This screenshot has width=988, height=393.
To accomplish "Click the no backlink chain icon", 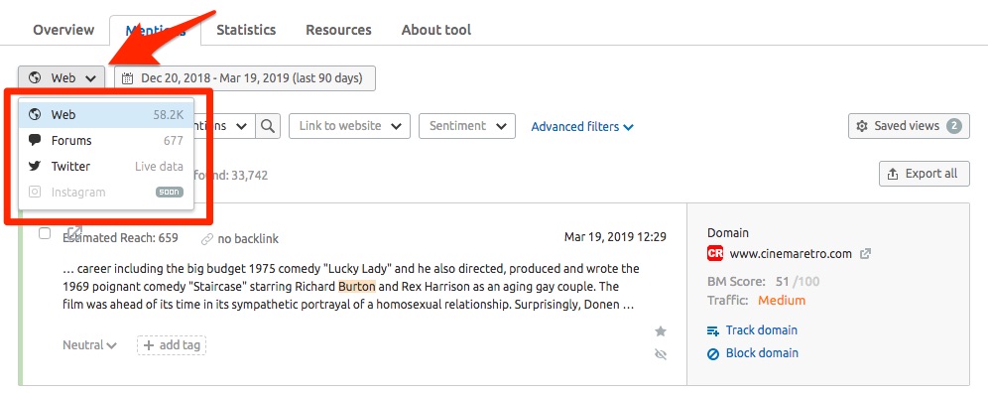I will click(207, 239).
